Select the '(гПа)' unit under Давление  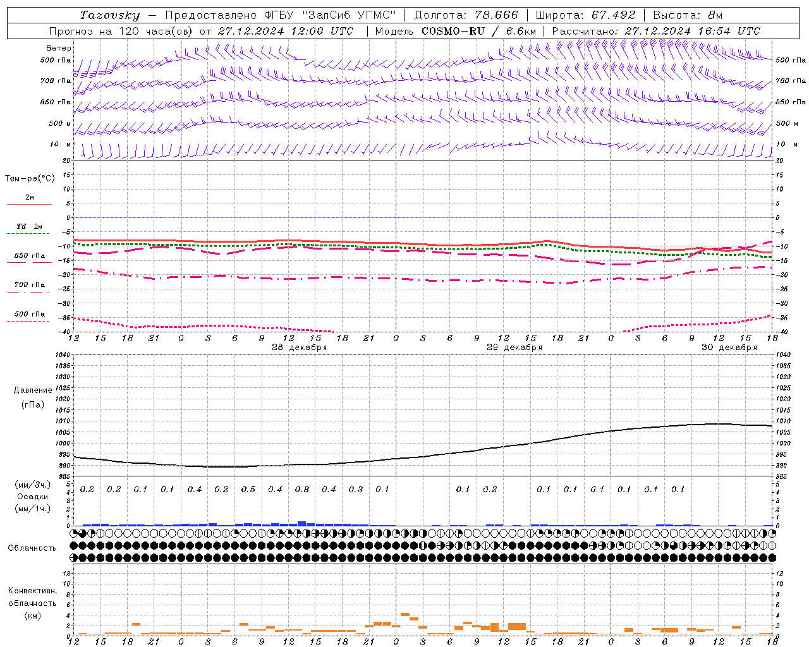pos(33,404)
